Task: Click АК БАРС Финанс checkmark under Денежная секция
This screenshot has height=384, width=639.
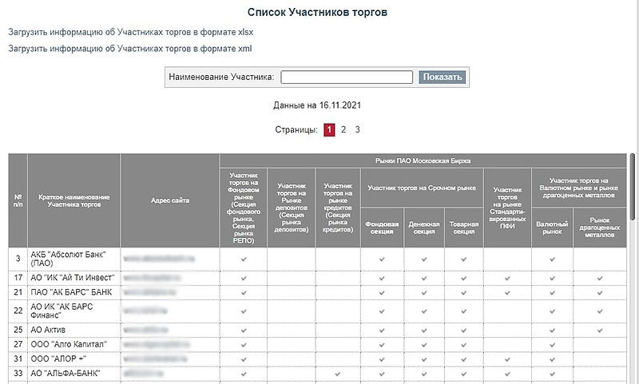Action: 424,311
